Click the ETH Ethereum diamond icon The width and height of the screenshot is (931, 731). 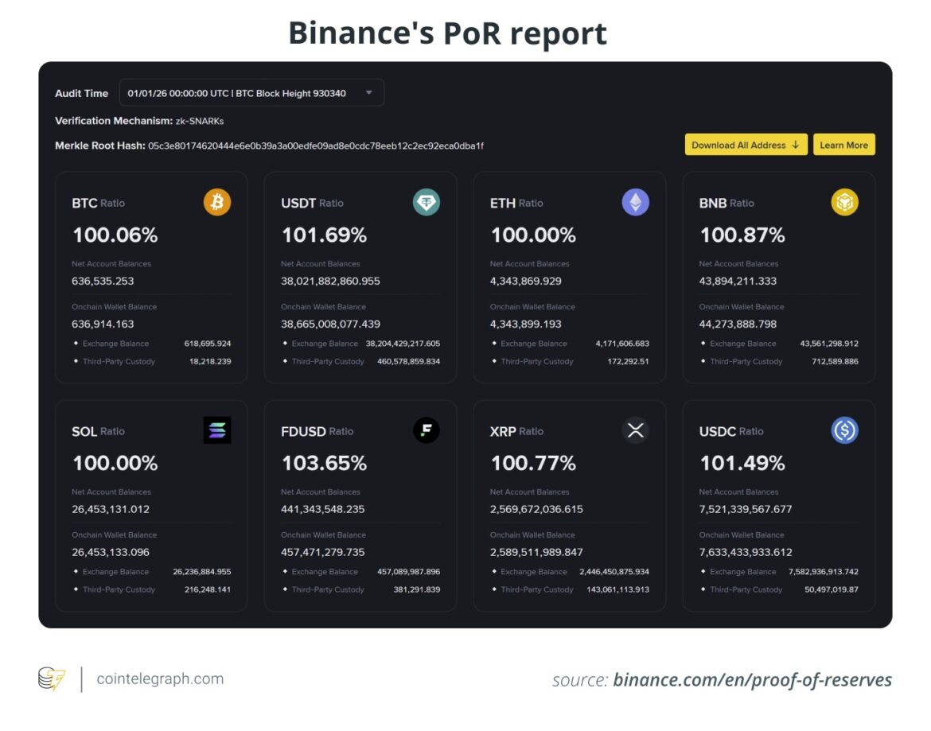coord(634,202)
